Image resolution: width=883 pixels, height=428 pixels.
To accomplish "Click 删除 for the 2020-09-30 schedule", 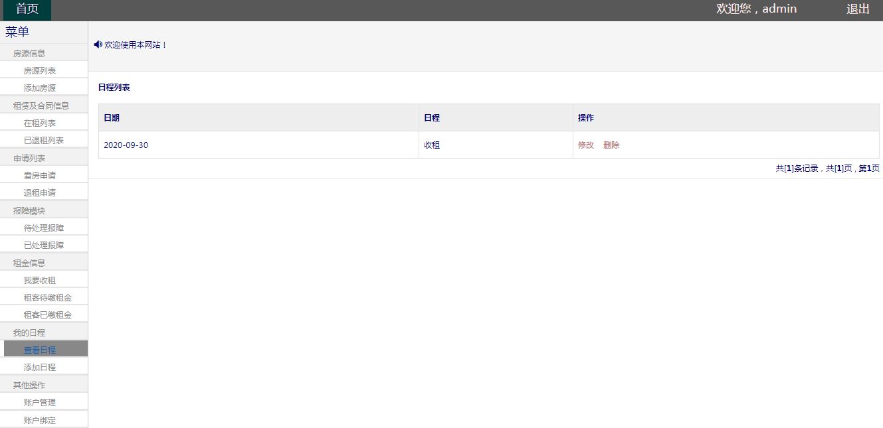I will (611, 145).
